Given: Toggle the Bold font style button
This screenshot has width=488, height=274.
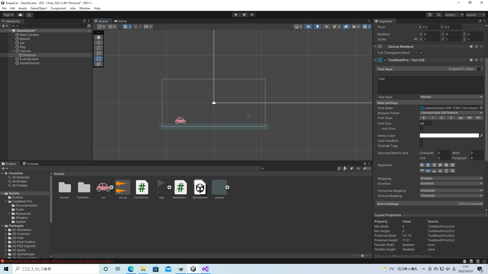Looking at the screenshot, I should (x=424, y=118).
